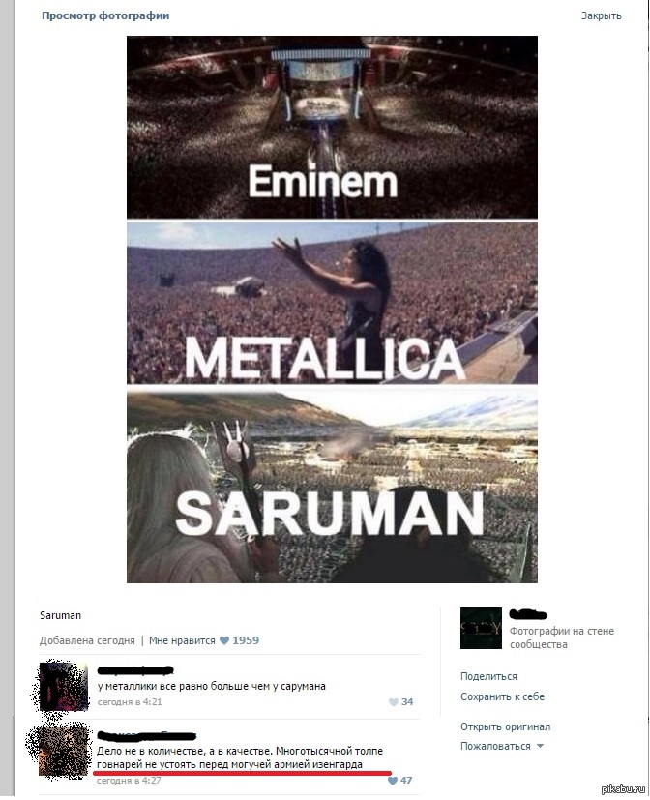Click the first commenter's redacted name
Screen dimensions: 650x800
pos(135,670)
